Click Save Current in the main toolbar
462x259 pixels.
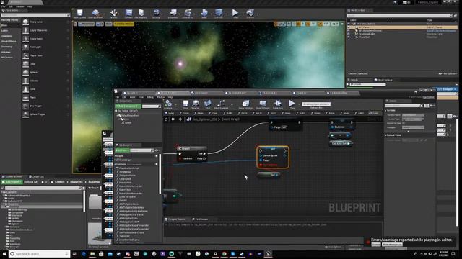79,14
